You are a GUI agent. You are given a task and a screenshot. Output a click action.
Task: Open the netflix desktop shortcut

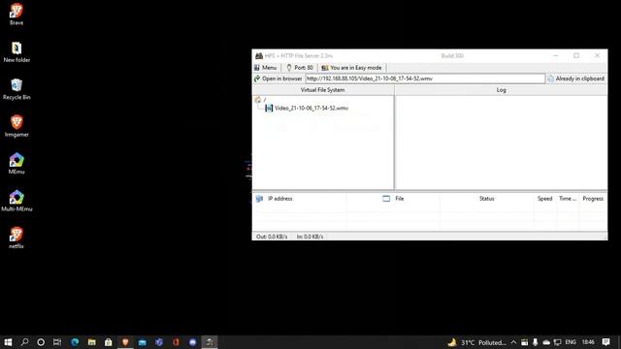click(16, 238)
